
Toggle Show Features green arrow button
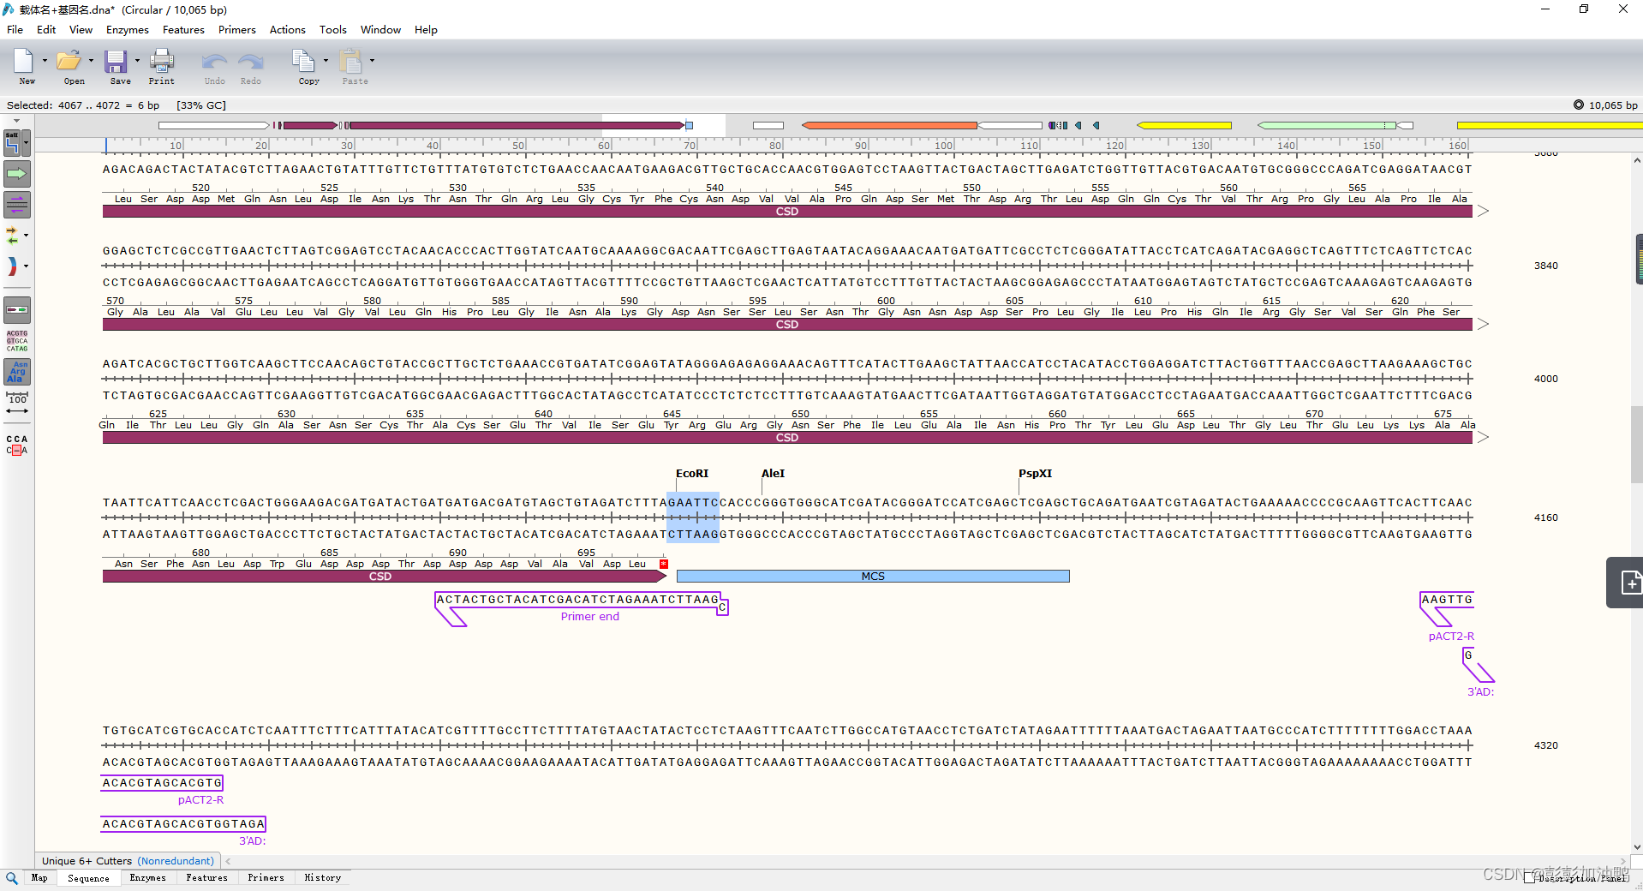point(17,174)
